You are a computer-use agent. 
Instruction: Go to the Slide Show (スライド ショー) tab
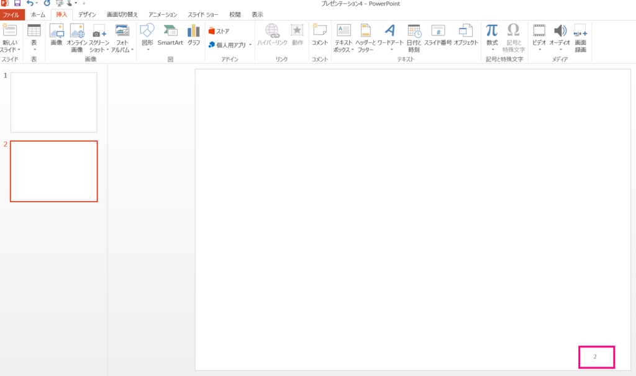[x=203, y=15]
